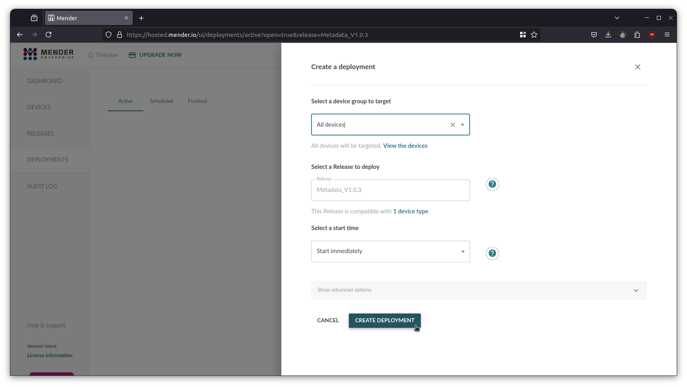Bookmark this page with the star icon

coord(534,35)
